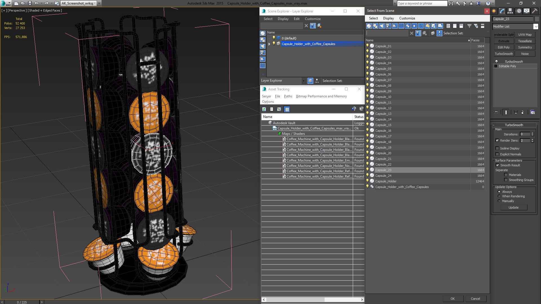Open Customize menu in Select From Scene
This screenshot has height=304, width=541.
pyautogui.click(x=407, y=18)
